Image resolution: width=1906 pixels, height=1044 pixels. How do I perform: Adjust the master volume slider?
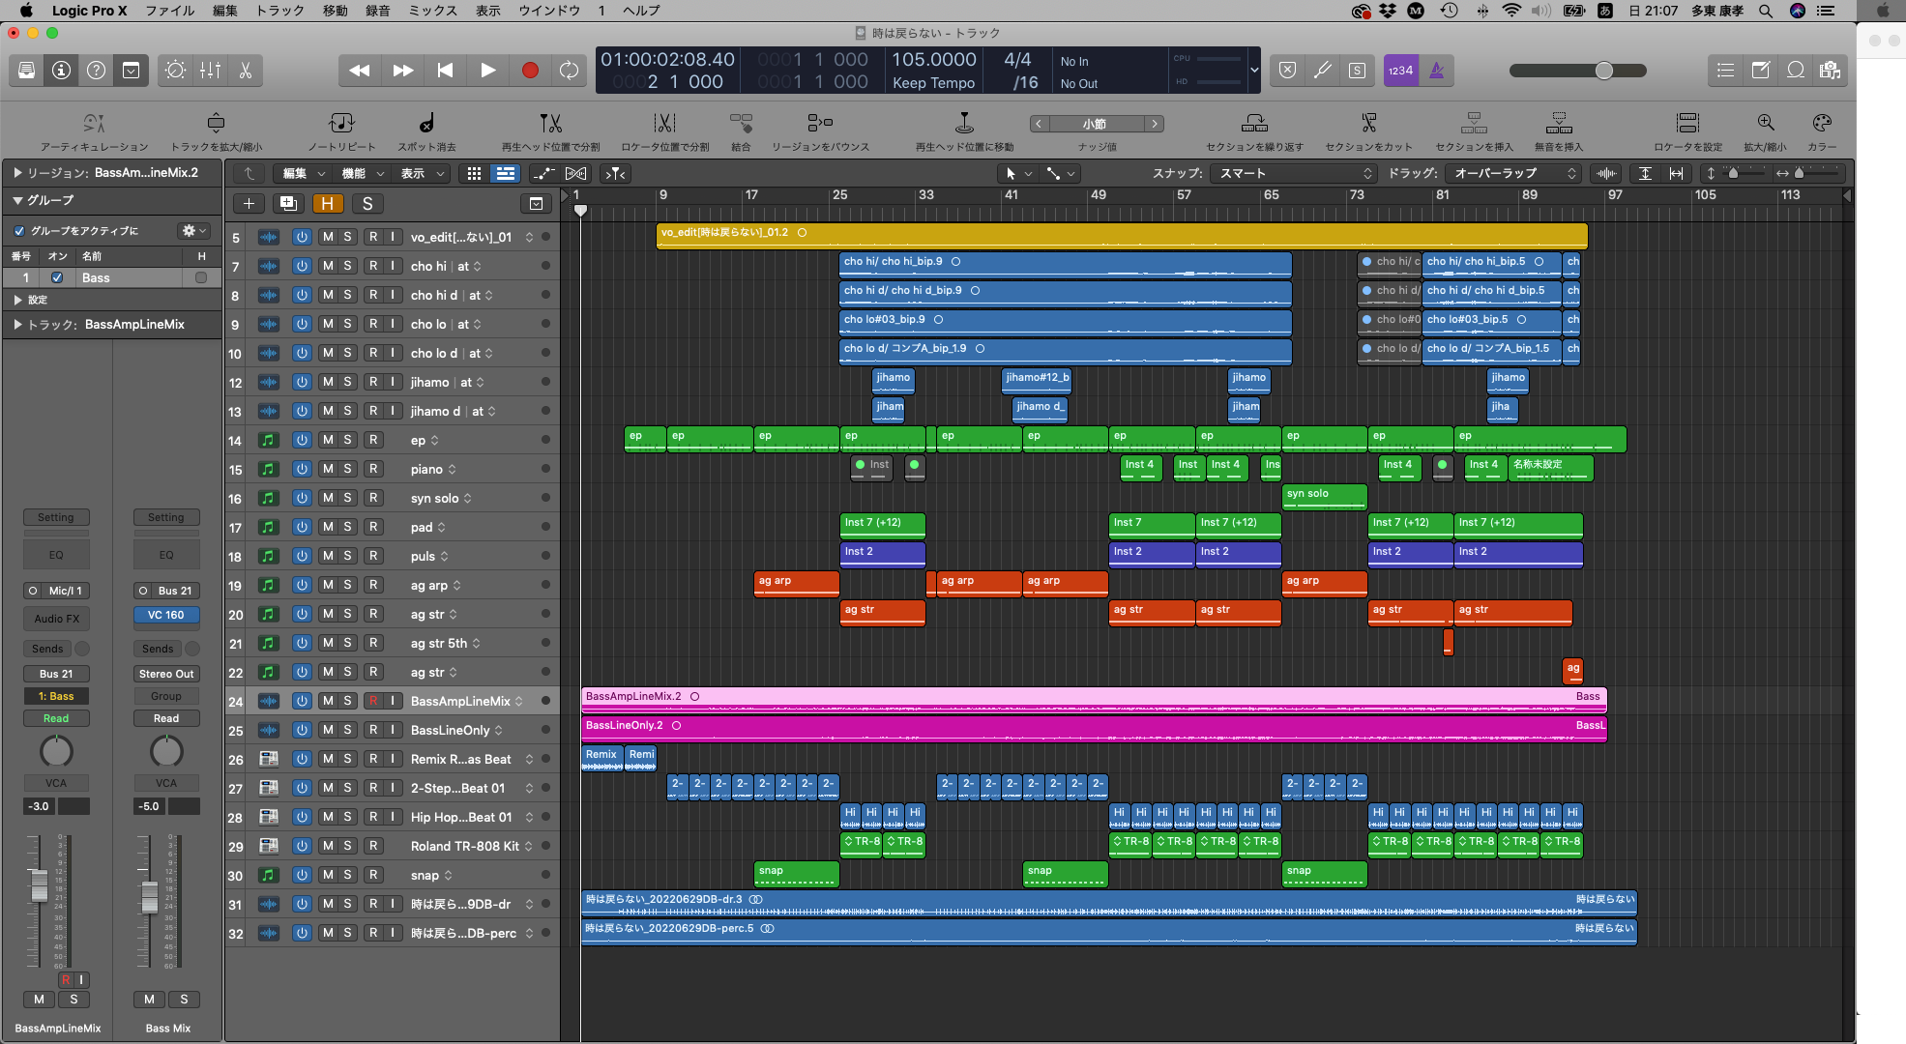(x=1603, y=71)
